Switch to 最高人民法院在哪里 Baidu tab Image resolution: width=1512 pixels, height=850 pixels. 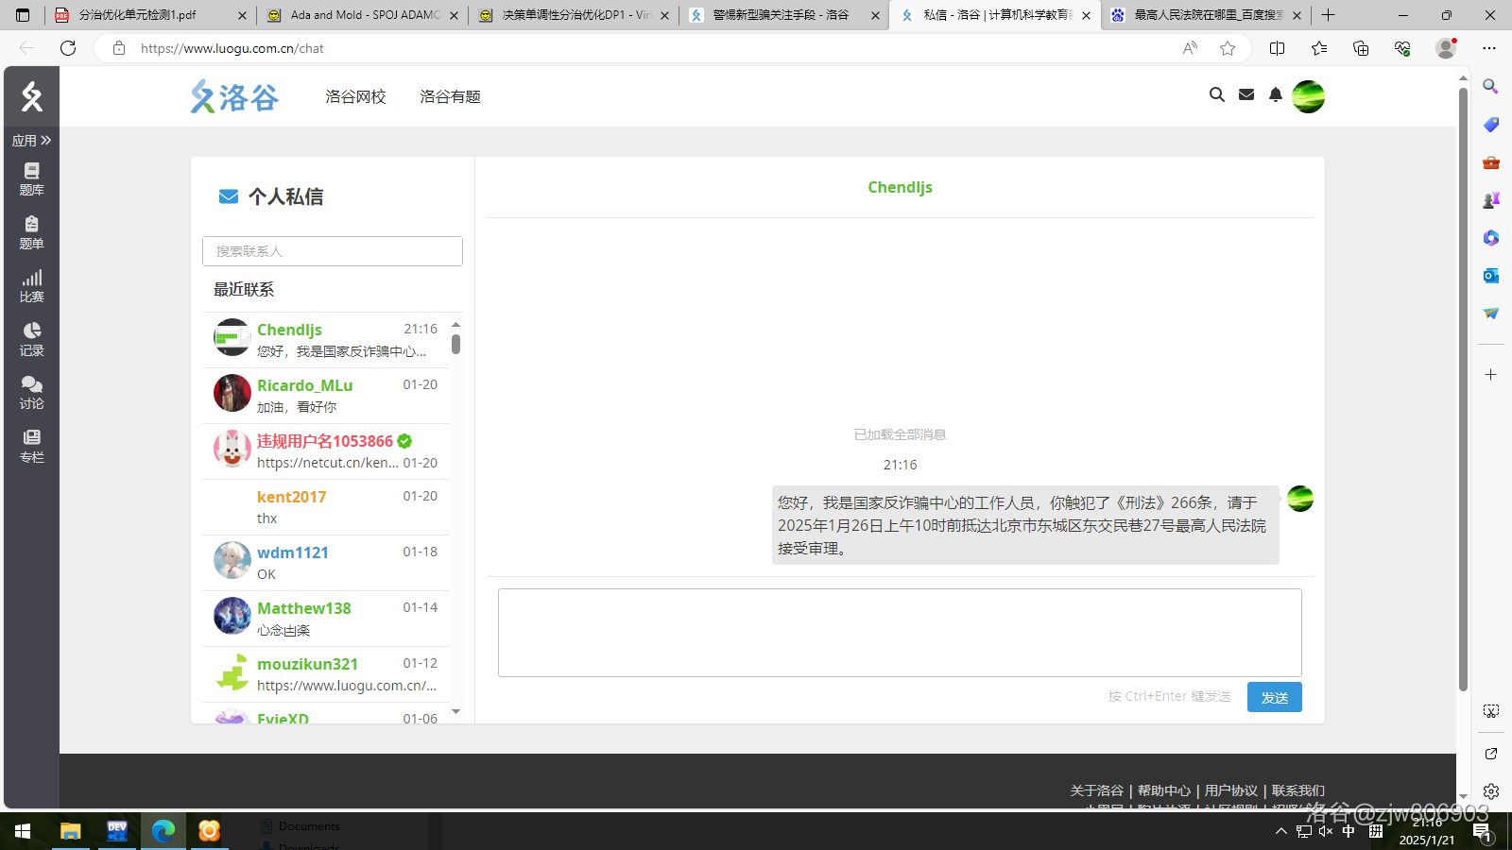[1207, 15]
